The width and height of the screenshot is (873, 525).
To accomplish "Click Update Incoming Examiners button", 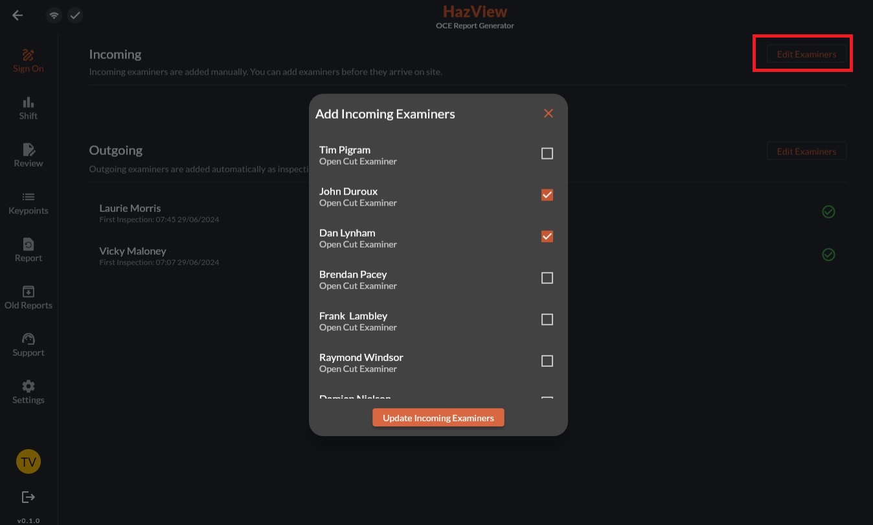I will 438,418.
